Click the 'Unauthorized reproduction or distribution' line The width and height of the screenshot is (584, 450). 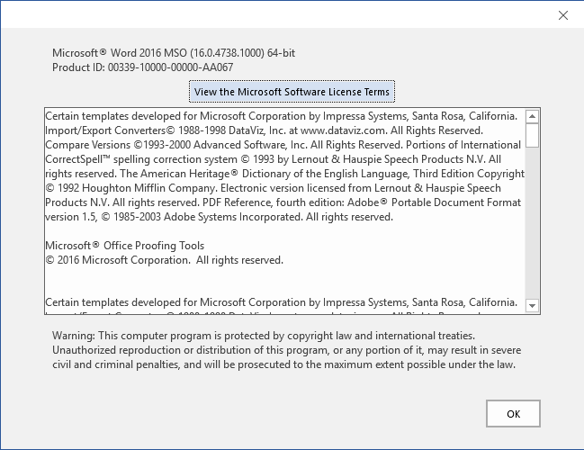[286, 350]
